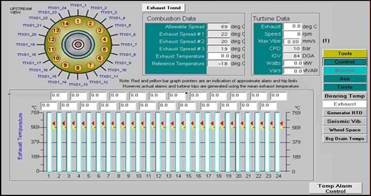Show the Seismic Vib. screen
The width and height of the screenshot is (371, 196).
(x=345, y=121)
